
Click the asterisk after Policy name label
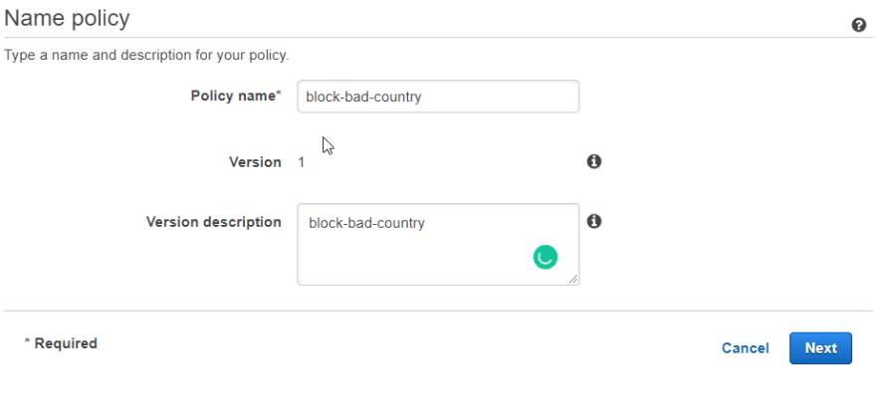tap(278, 93)
